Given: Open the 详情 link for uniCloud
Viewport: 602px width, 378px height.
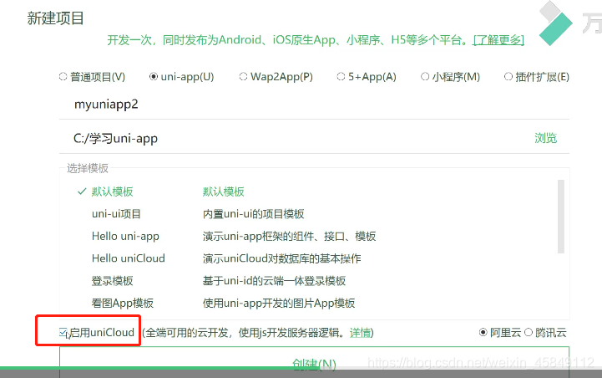Looking at the screenshot, I should click(360, 333).
